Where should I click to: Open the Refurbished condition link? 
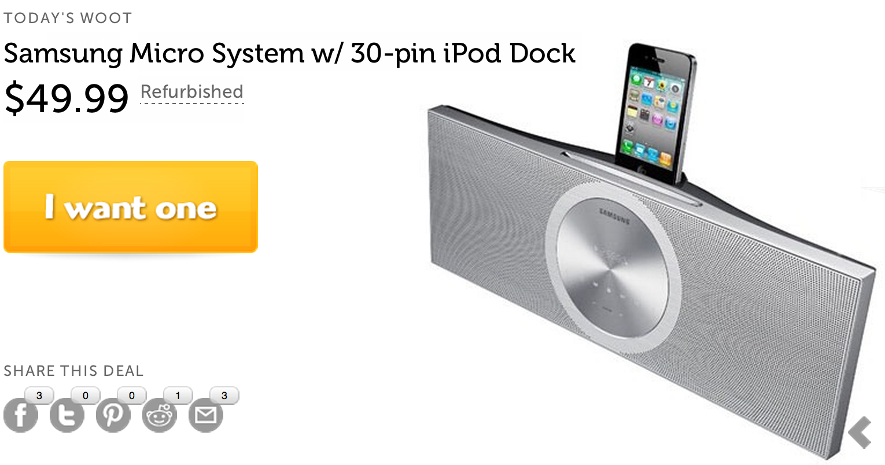pyautogui.click(x=192, y=92)
